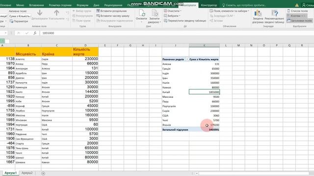Select cell with total 3403591
Screen dimensions: 314x176
click(204, 130)
